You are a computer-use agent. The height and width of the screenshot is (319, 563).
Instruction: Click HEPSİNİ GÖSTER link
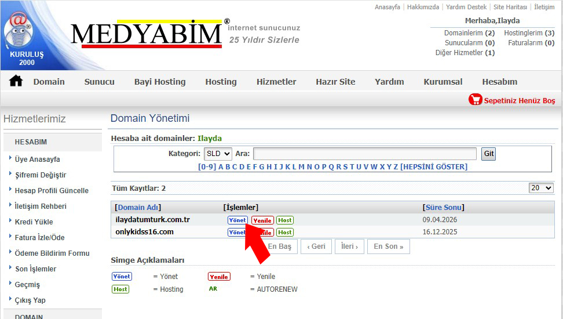click(x=434, y=167)
